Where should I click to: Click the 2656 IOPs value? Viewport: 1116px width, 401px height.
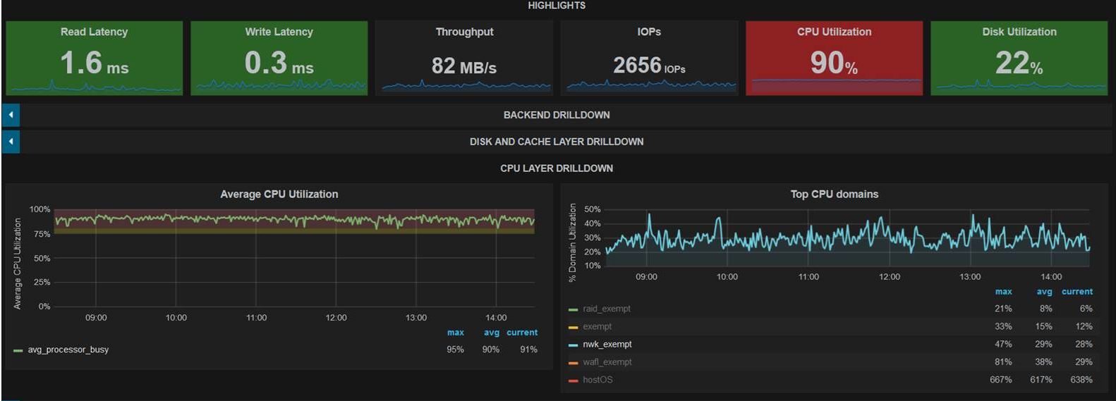(649, 66)
